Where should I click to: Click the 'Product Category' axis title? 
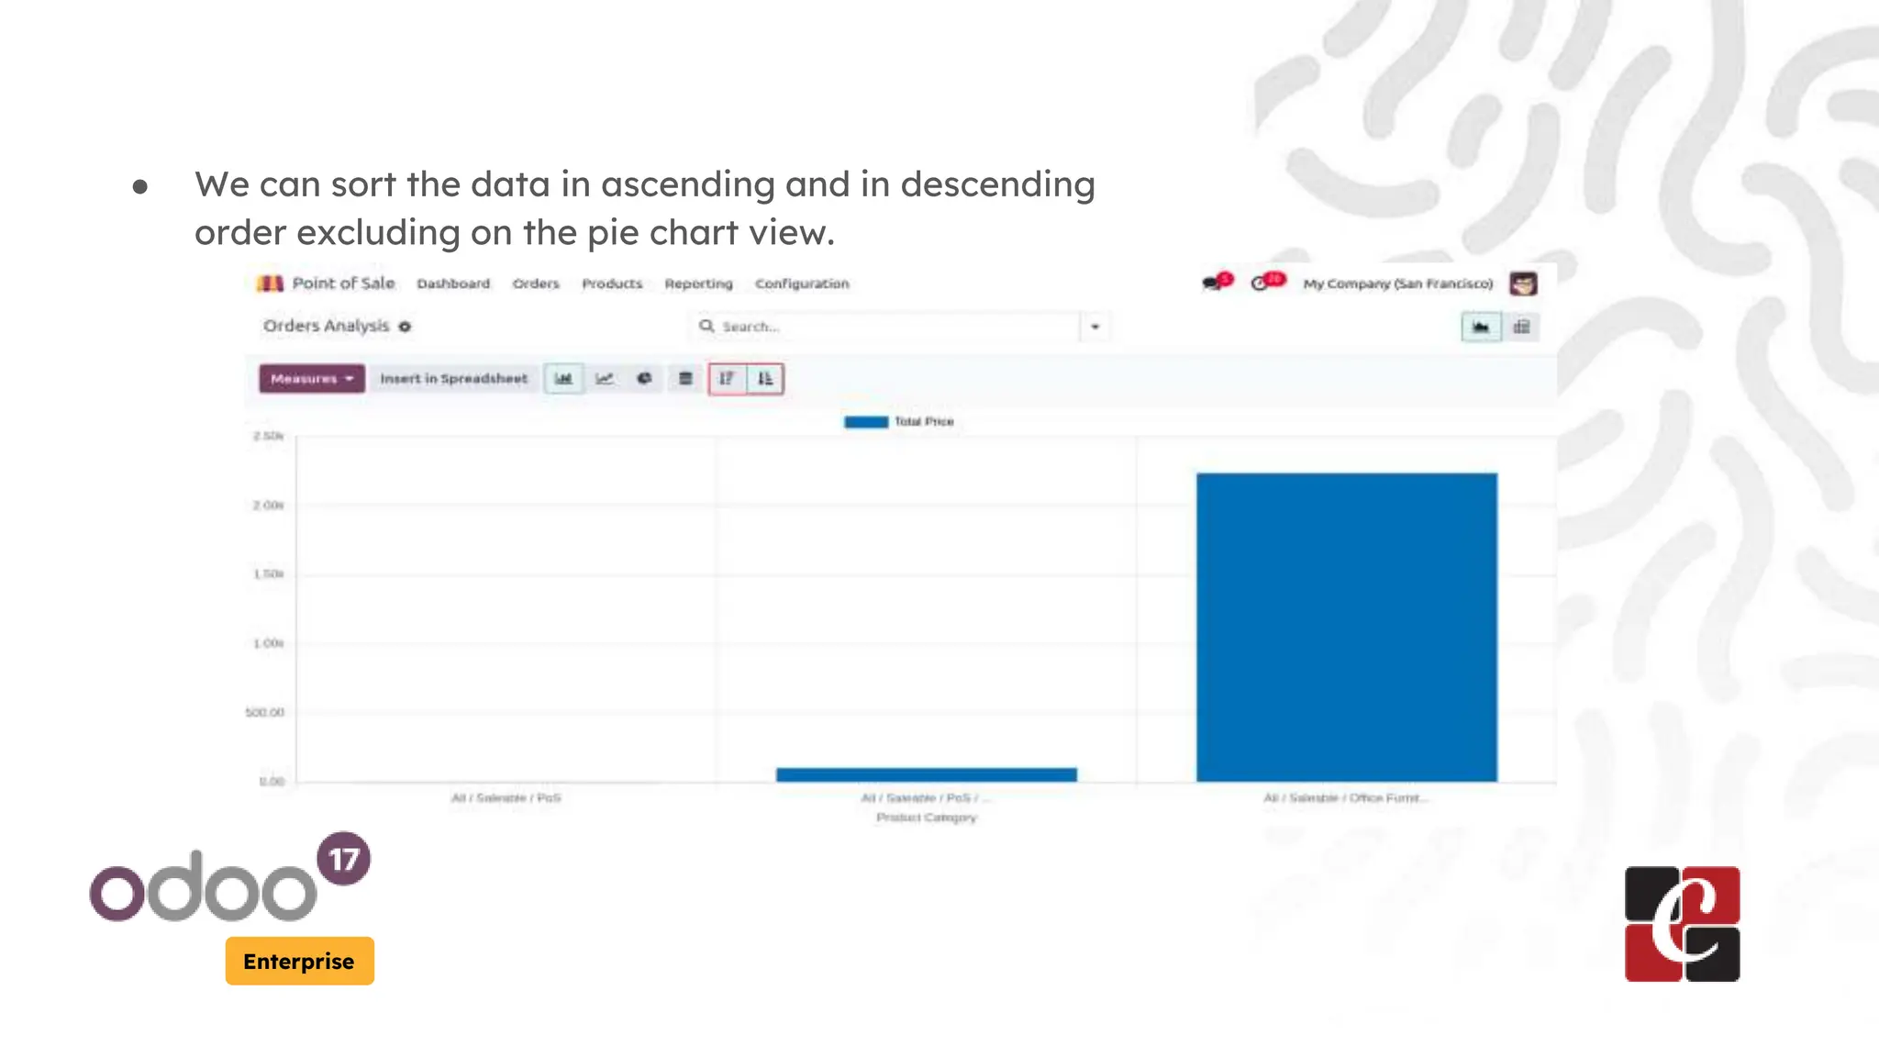(x=927, y=818)
